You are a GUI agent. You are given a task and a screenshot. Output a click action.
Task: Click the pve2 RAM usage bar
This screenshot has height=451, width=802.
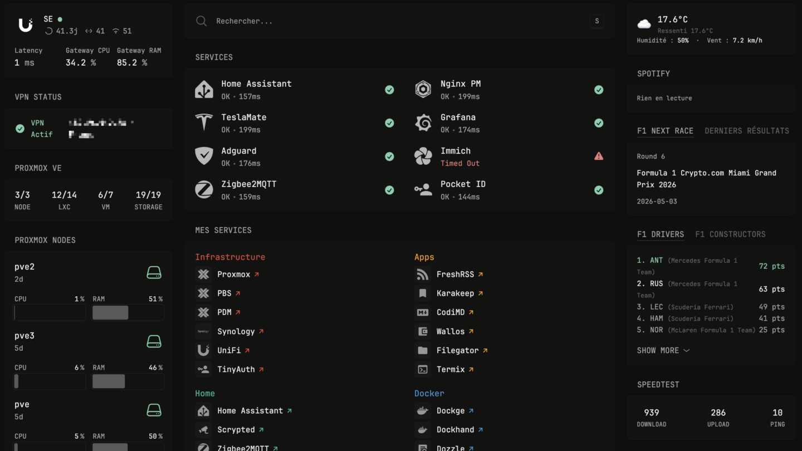[128, 312]
